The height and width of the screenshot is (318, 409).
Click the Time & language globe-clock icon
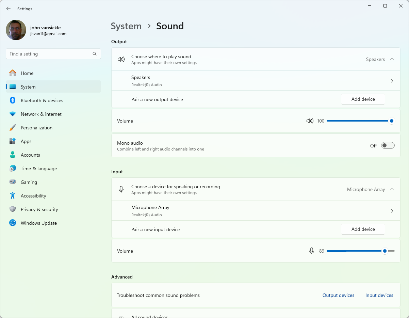(x=13, y=168)
